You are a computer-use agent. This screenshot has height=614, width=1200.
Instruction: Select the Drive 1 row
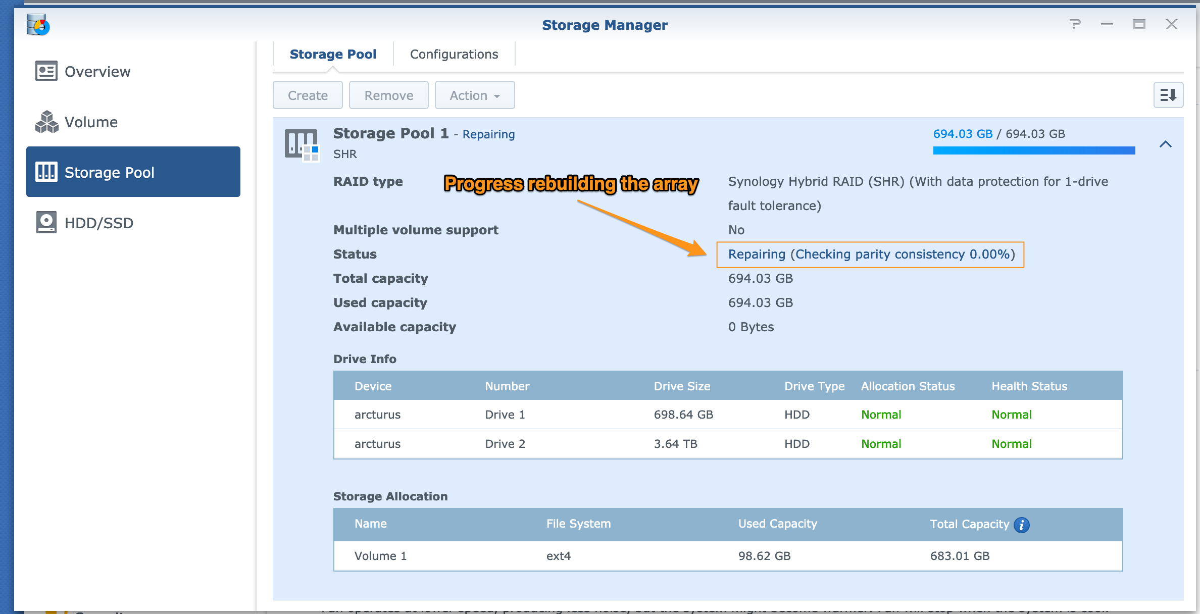728,415
